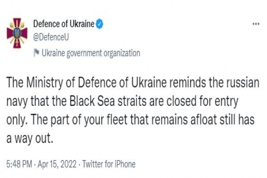Open the Defence of Ukraine display name
The width and height of the screenshot is (267, 178).
click(x=64, y=24)
